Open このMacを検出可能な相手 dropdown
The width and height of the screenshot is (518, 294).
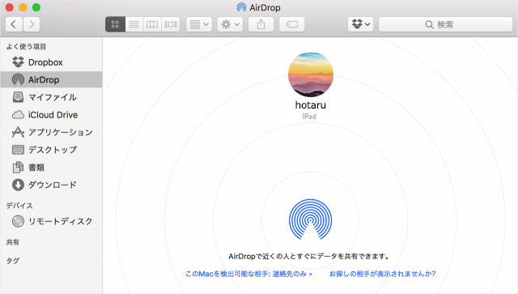click(248, 274)
